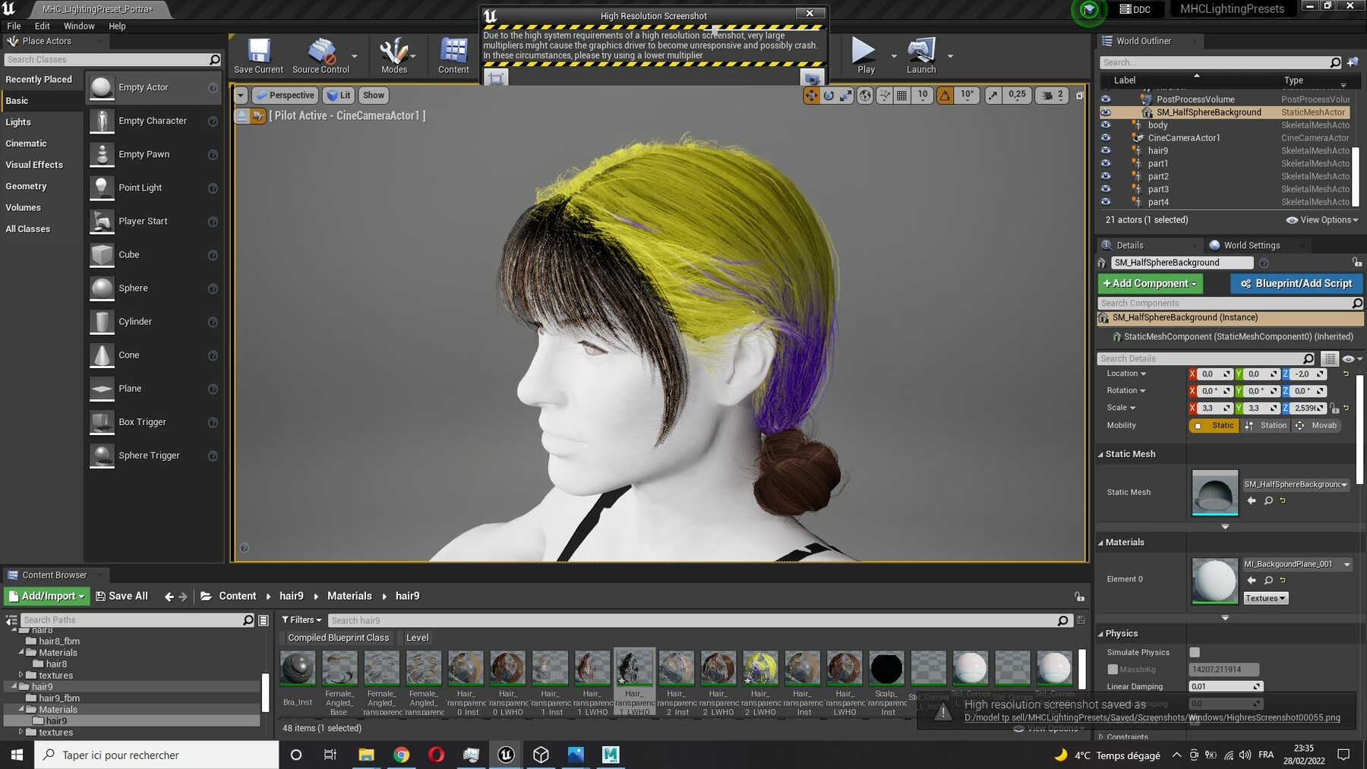This screenshot has height=769, width=1367.
Task: Open Source Control from the toolbar
Action: click(x=320, y=55)
